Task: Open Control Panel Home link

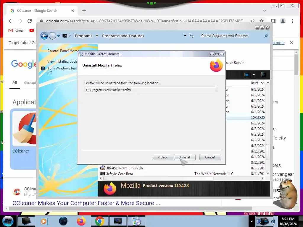Action: coord(62,51)
